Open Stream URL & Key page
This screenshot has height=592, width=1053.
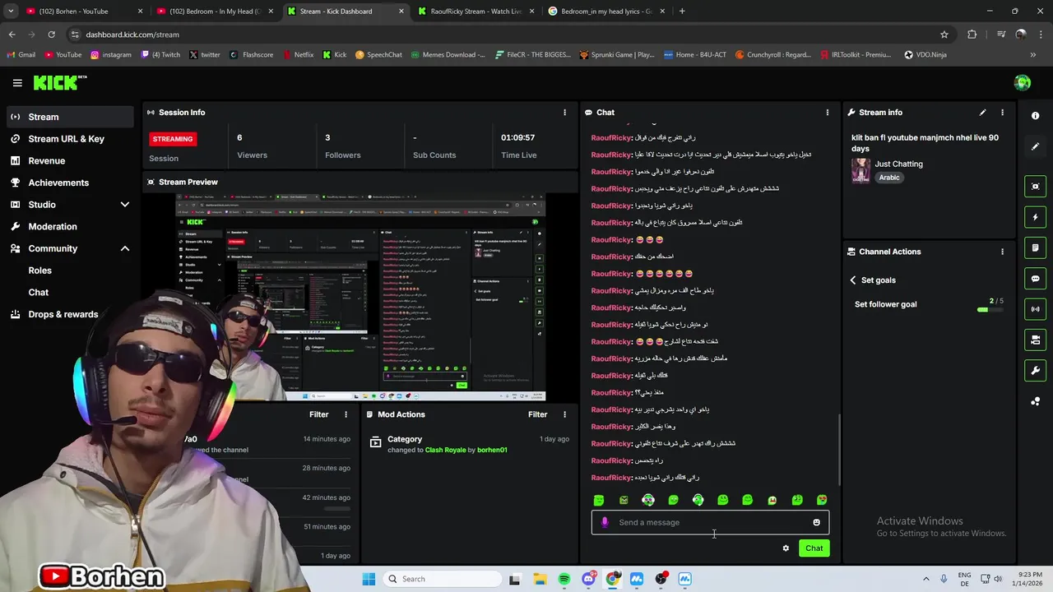point(67,139)
